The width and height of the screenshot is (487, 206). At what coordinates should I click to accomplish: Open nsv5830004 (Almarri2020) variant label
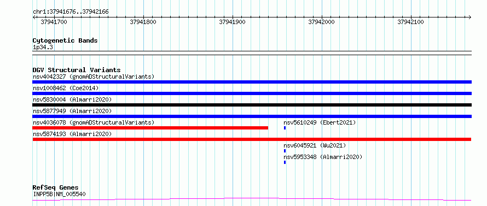pyautogui.click(x=72, y=99)
